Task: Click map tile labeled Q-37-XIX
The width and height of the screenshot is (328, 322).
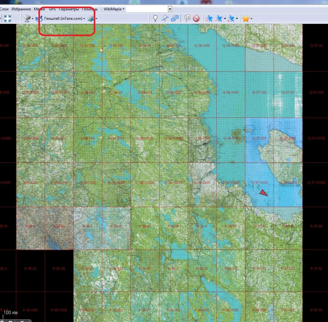Action: (259, 93)
